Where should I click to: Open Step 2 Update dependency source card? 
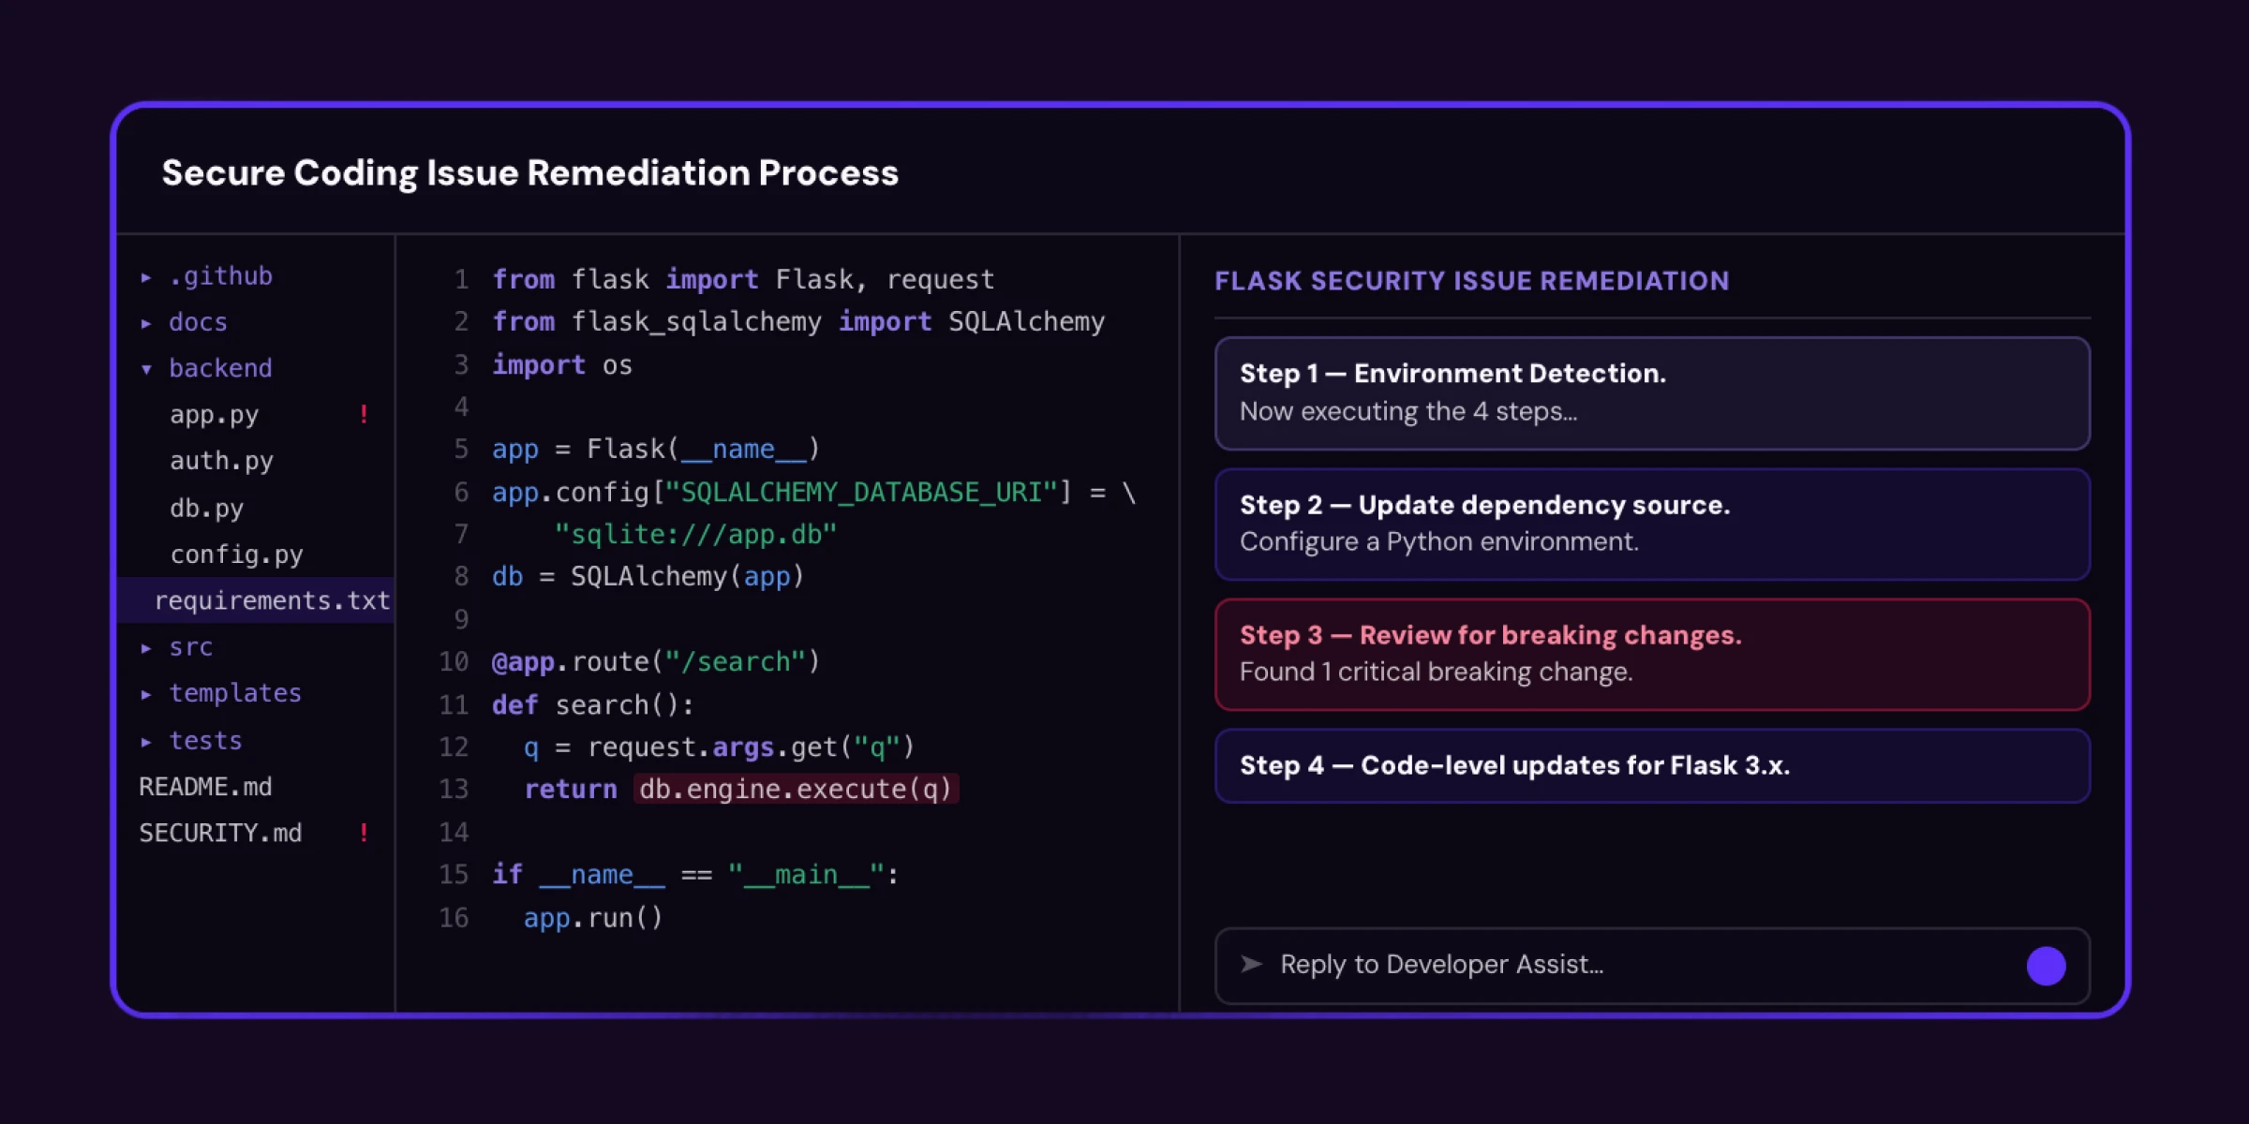coord(1652,524)
